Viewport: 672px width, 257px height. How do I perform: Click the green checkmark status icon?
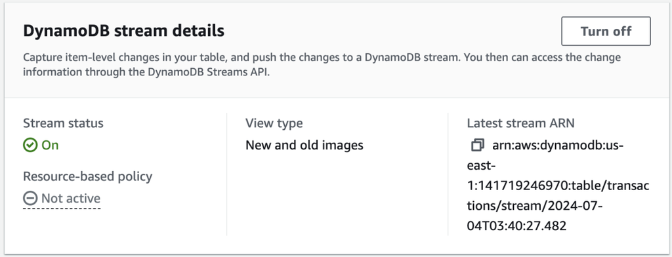click(x=30, y=146)
